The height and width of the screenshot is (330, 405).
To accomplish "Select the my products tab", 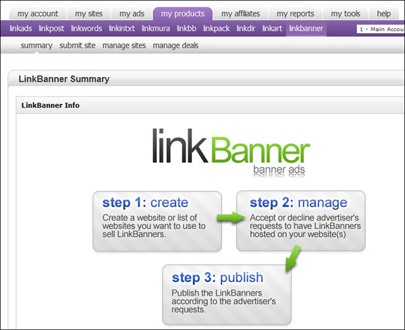I will click(183, 13).
